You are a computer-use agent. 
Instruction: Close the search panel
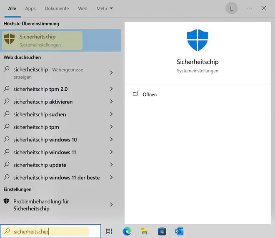[x=264, y=8]
